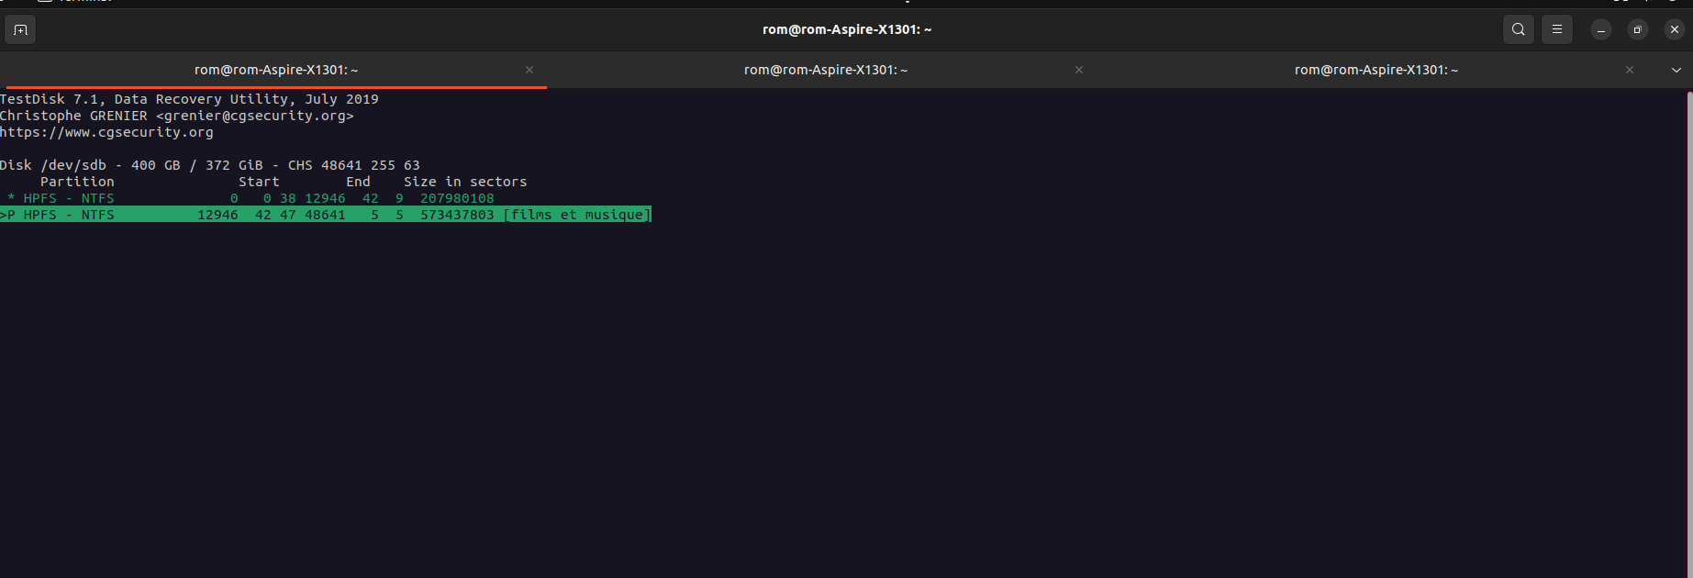Open the terminal search icon
This screenshot has height=578, width=1693.
coord(1519,30)
